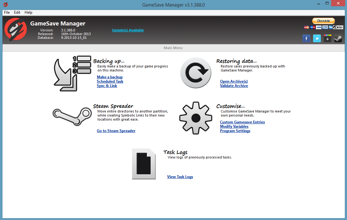Click the 'Backing up...' heading
Screen dimensions: 347x220
[x=109, y=61]
